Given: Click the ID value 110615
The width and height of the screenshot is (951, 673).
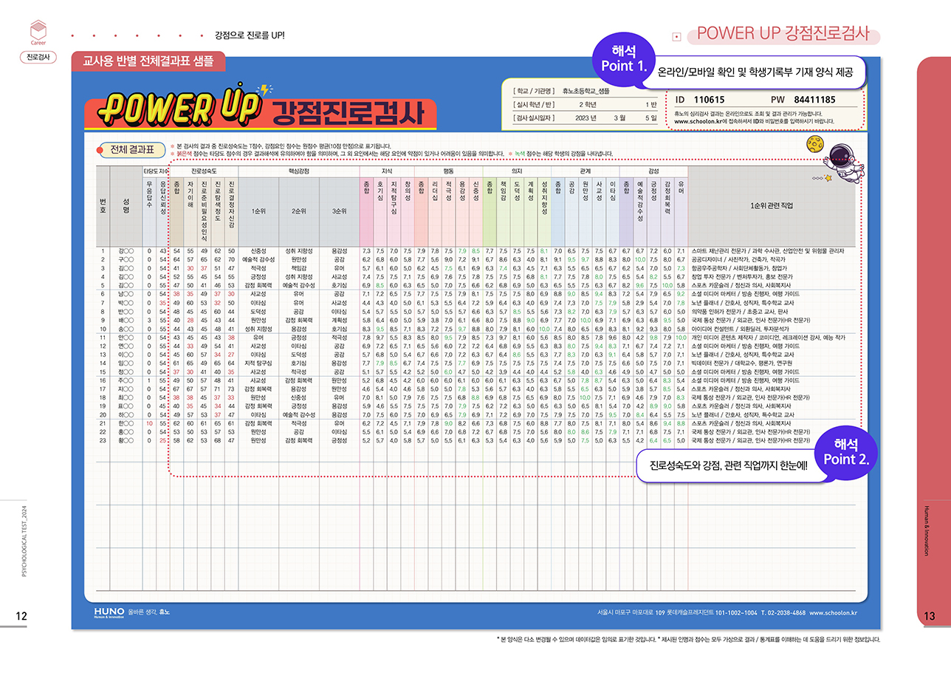Looking at the screenshot, I should click(710, 100).
